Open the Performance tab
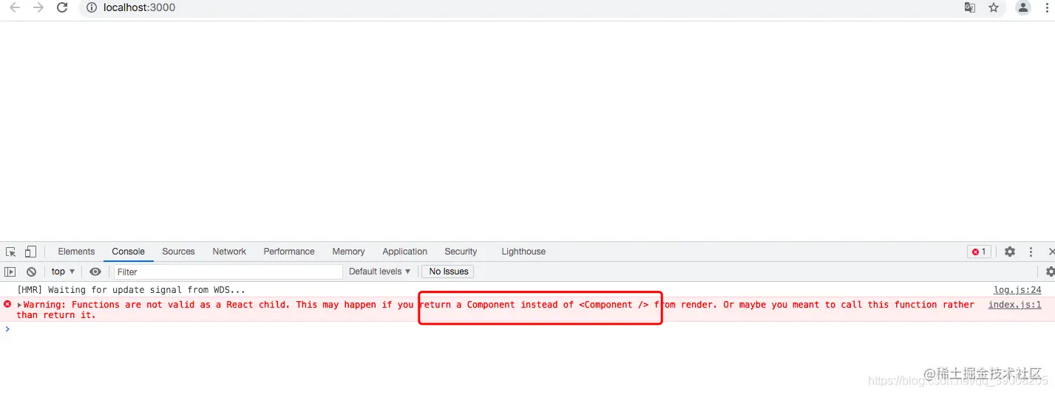The height and width of the screenshot is (394, 1055). (289, 252)
